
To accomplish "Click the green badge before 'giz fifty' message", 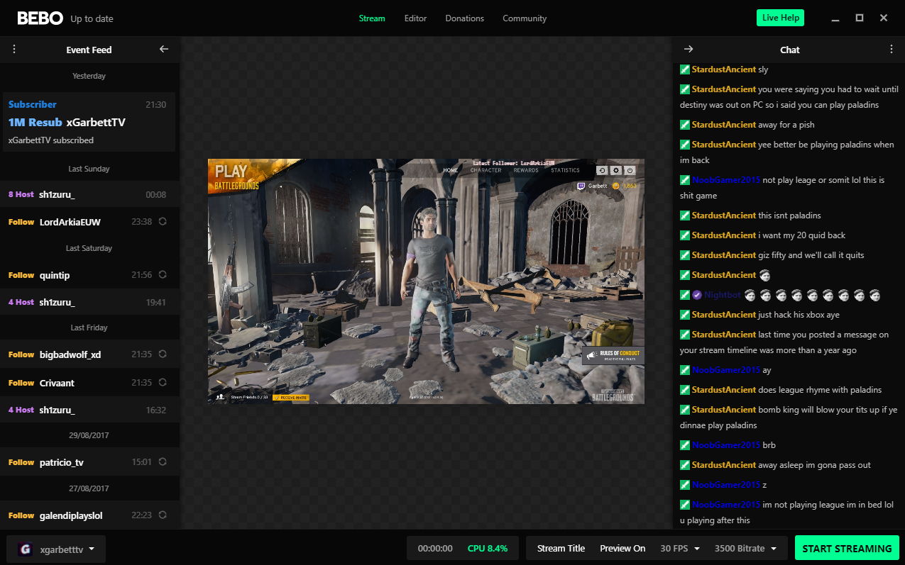I will [685, 255].
